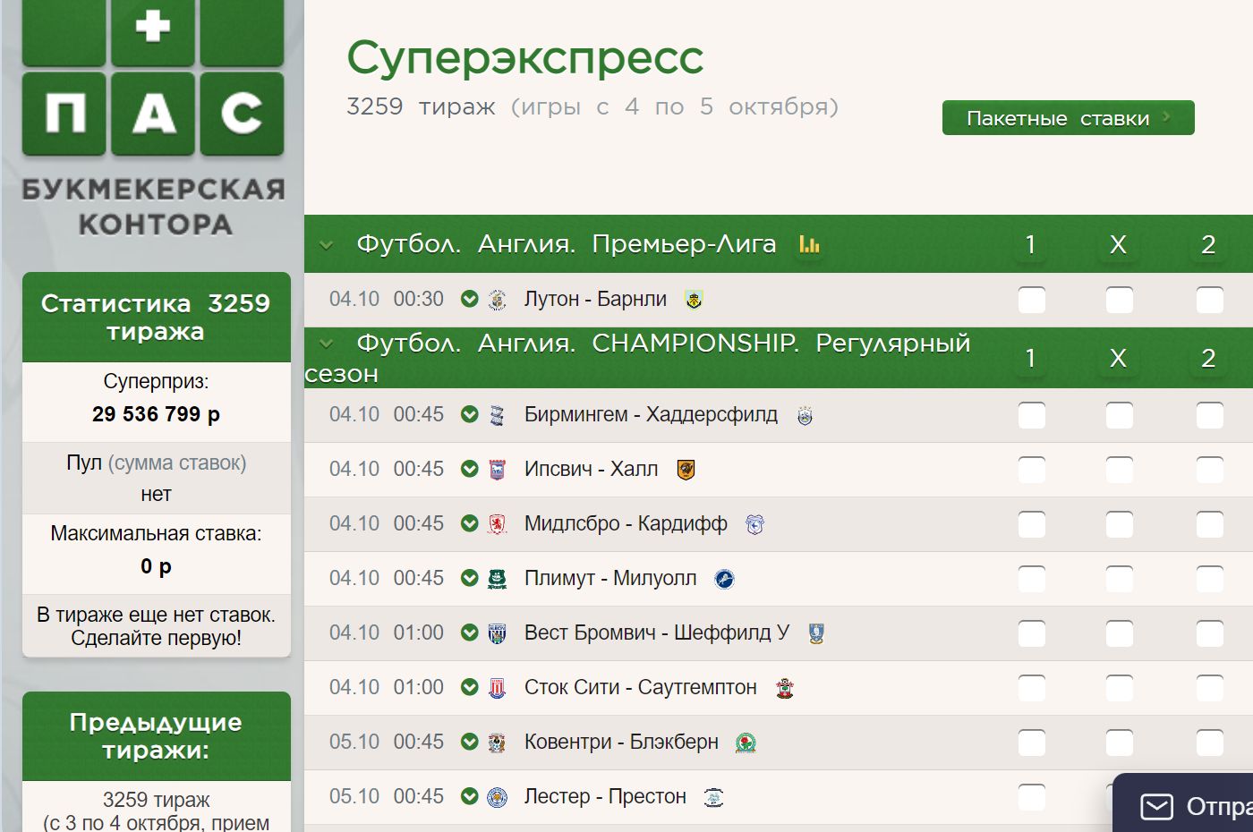
Task: Click green arrow icon for Ипсвич - Халл
Action: pyautogui.click(x=469, y=469)
